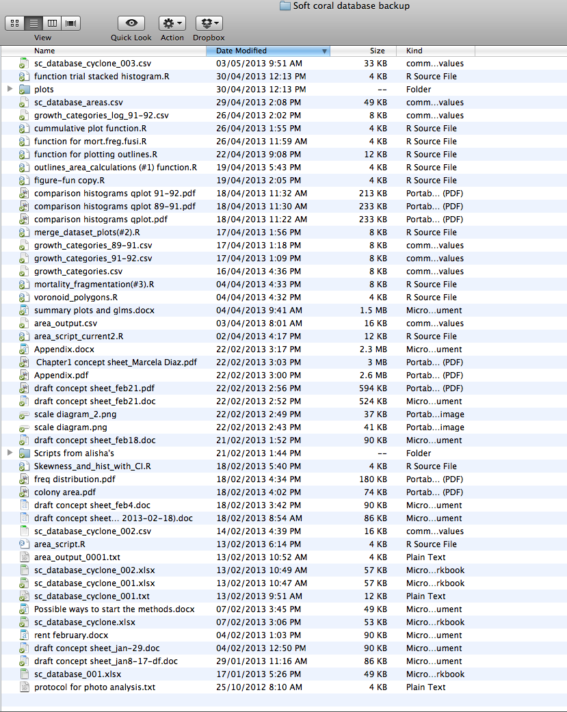Select file figure-fun copy.R
The width and height of the screenshot is (567, 712).
70,181
